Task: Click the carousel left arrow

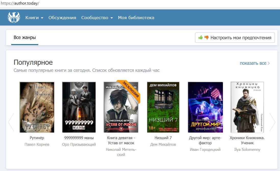Action: pos(11,122)
